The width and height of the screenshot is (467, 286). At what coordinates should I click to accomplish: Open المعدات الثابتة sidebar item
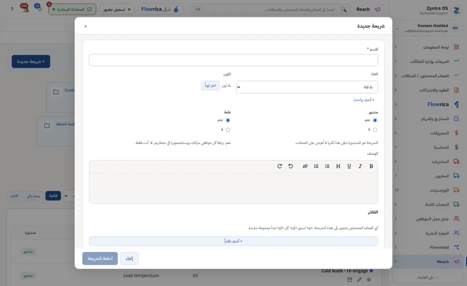pyautogui.click(x=428, y=204)
